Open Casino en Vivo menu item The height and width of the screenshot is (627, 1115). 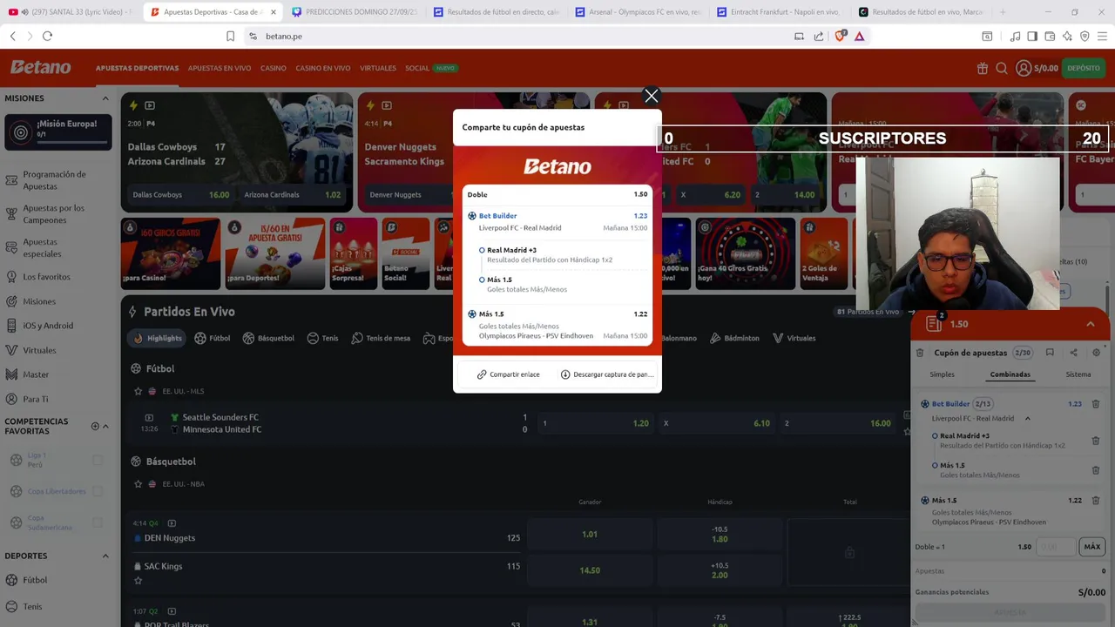coord(322,68)
